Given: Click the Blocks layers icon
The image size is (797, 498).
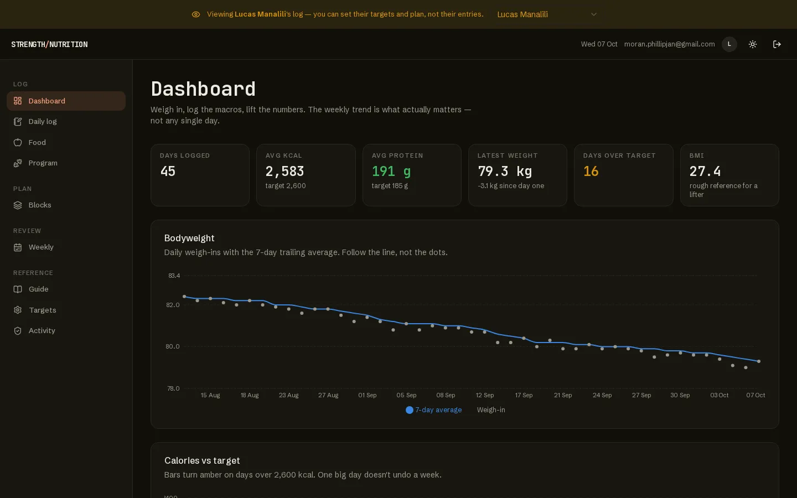Looking at the screenshot, I should [18, 205].
